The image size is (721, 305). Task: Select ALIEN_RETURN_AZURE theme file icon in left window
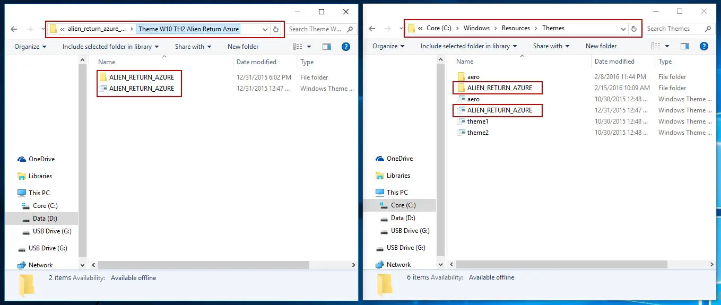(x=103, y=89)
